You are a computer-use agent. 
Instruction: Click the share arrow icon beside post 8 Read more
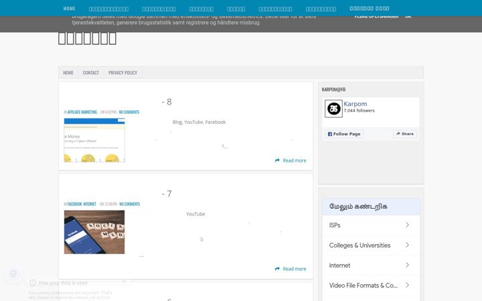click(277, 161)
